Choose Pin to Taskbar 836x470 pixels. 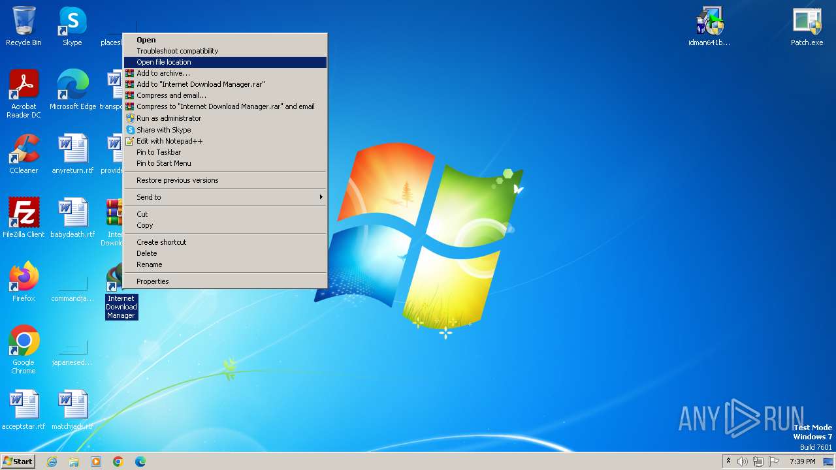click(225, 152)
